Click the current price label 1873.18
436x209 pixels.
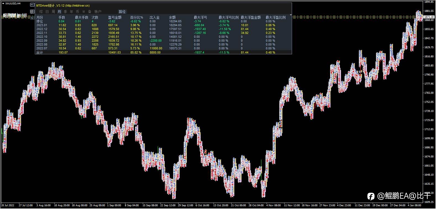(x=429, y=17)
